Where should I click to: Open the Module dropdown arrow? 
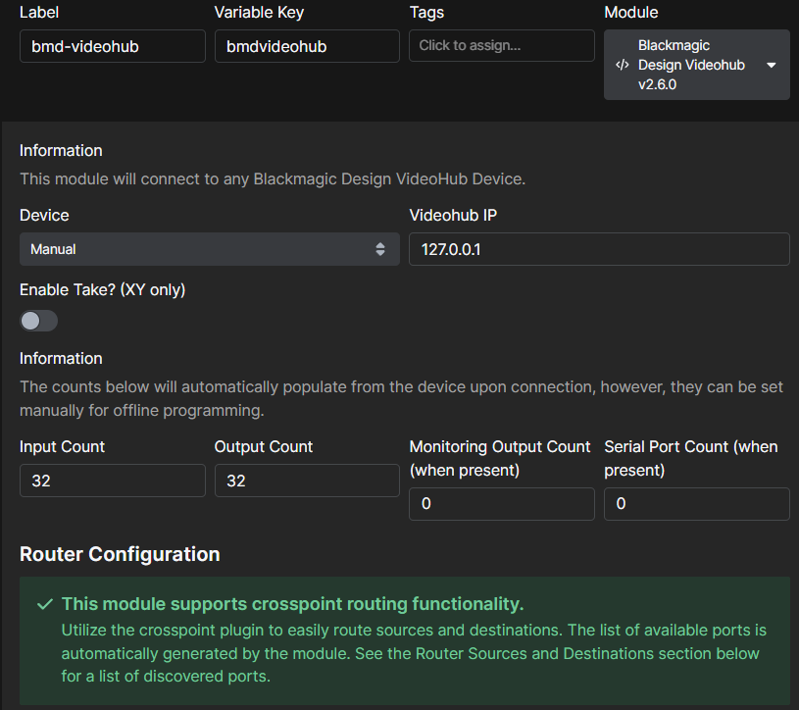pos(771,66)
